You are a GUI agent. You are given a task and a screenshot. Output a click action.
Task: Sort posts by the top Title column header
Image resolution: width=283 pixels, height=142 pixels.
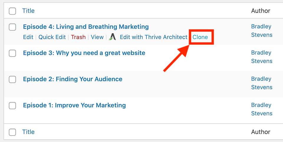[28, 11]
